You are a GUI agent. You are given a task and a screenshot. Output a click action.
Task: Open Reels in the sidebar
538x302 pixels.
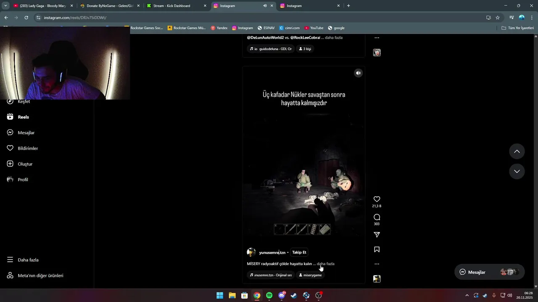(18, 117)
